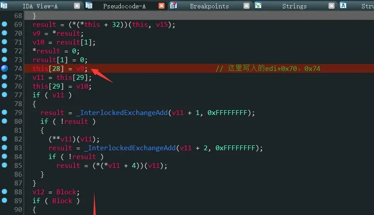The image size is (374, 215).
Task: Click the IDA View-A tab icon
Action: click(x=4, y=5)
